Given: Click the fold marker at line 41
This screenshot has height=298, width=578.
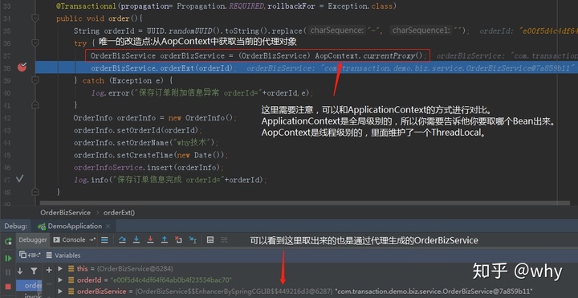Looking at the screenshot, I should pyautogui.click(x=35, y=105).
